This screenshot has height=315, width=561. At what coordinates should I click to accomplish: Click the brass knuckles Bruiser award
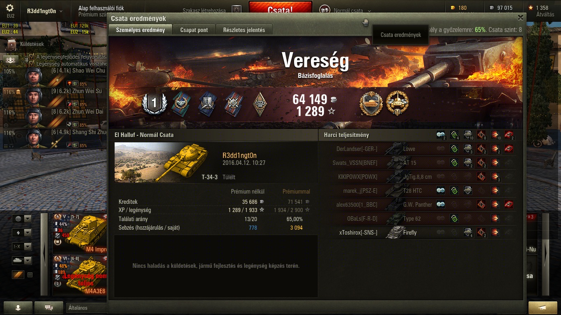pos(260,103)
